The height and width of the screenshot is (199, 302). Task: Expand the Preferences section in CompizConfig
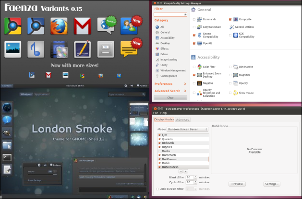click(x=170, y=84)
